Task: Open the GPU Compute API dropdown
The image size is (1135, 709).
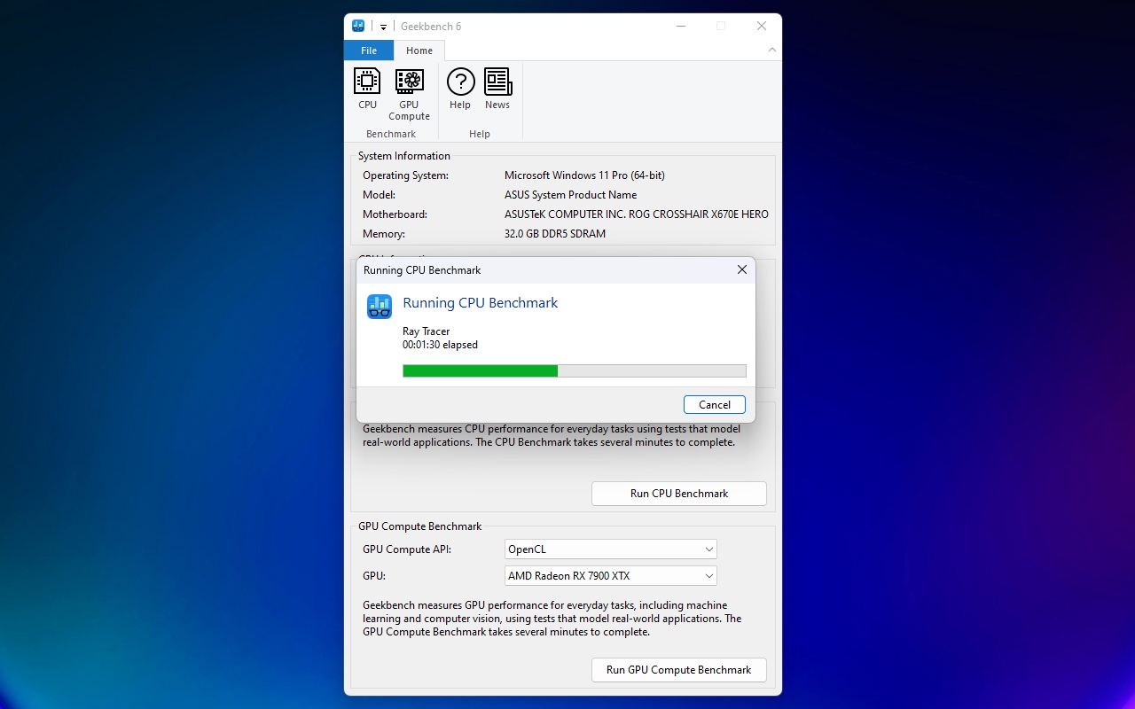Action: 611,549
